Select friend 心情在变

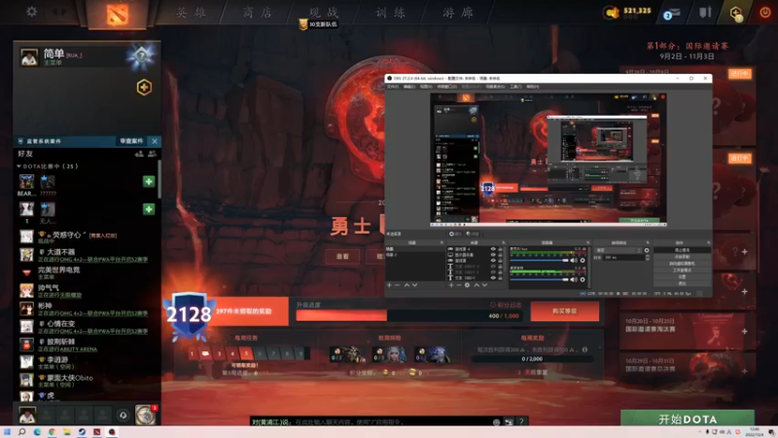(x=87, y=326)
